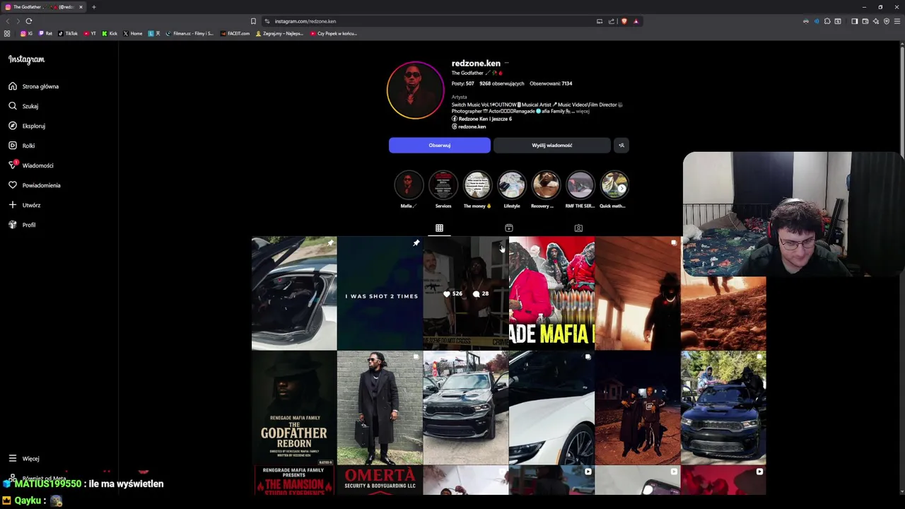This screenshot has width=905, height=509.
Task: Open the Redzone Ken Facebook link
Action: tap(481, 119)
